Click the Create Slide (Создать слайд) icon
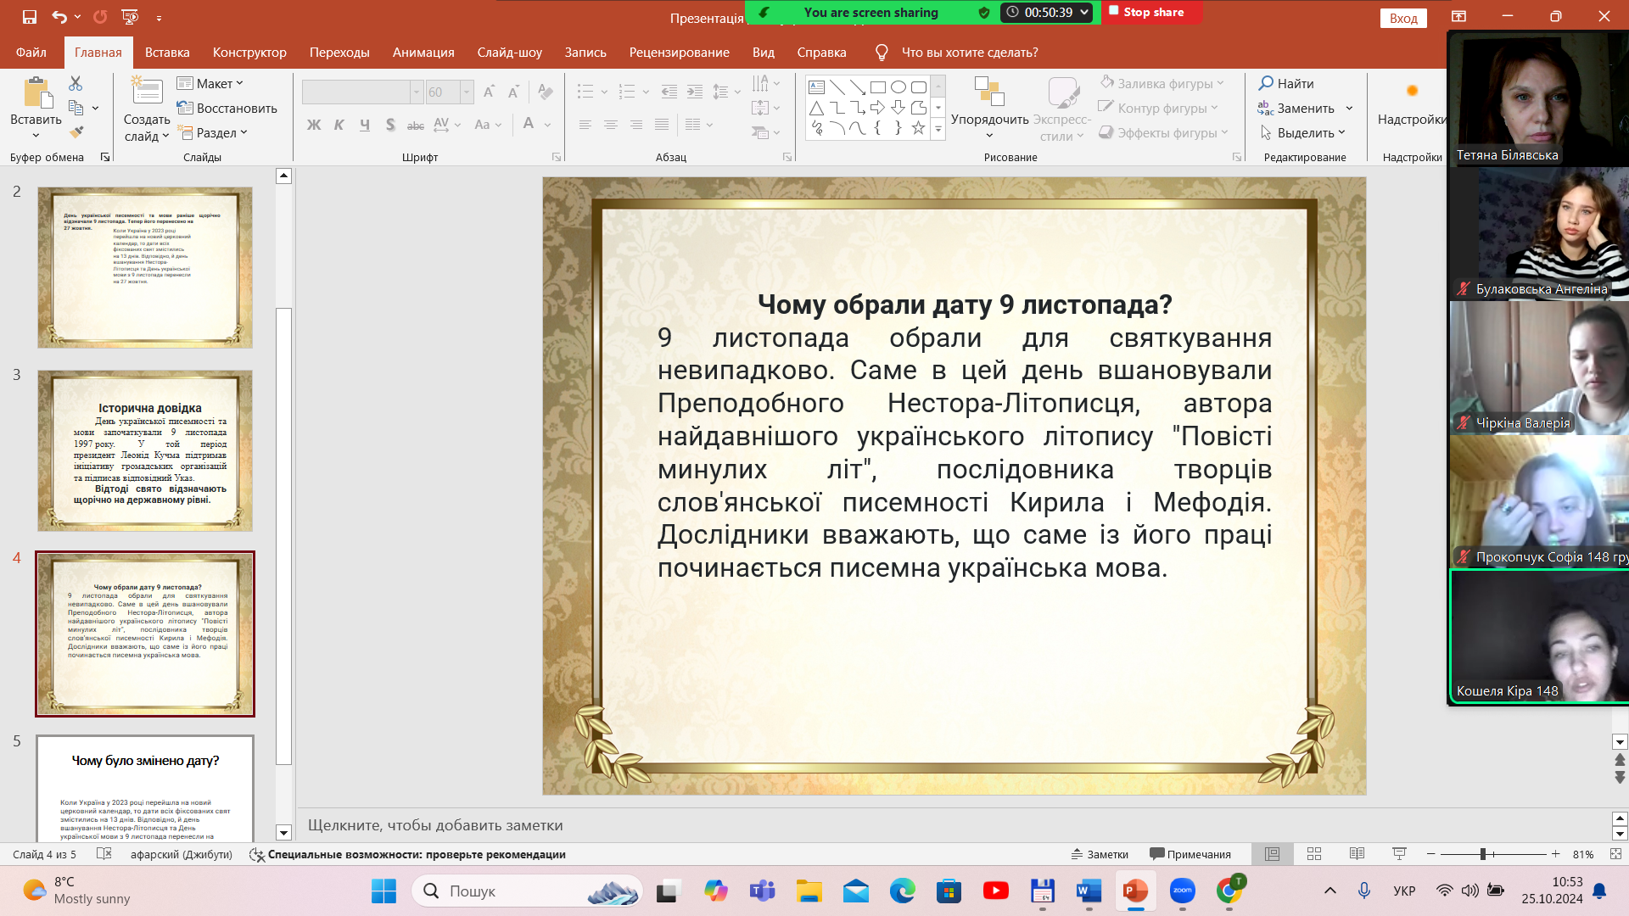Image resolution: width=1629 pixels, height=916 pixels. click(x=147, y=92)
